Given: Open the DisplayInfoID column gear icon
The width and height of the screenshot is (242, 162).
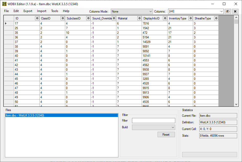Looking at the screenshot, I should [x=165, y=18].
